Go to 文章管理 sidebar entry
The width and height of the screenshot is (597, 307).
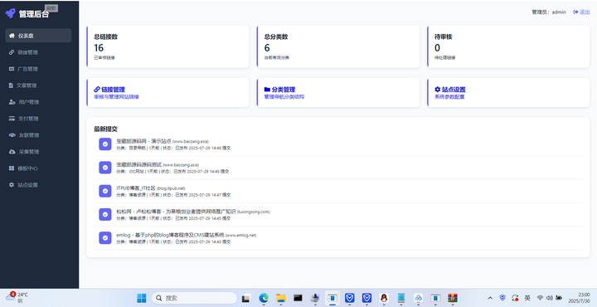(x=38, y=85)
